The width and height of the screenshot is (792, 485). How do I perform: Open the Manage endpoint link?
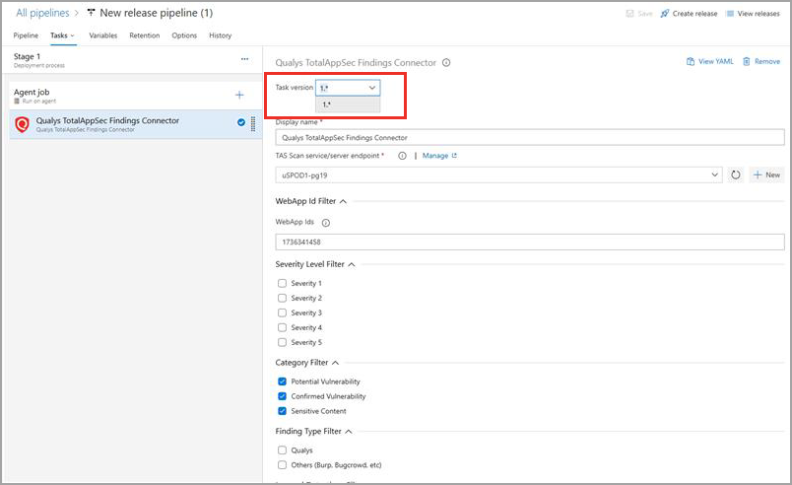click(x=439, y=156)
